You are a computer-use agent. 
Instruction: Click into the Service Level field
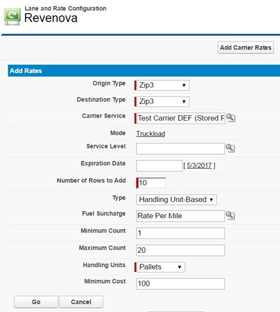tap(181, 149)
